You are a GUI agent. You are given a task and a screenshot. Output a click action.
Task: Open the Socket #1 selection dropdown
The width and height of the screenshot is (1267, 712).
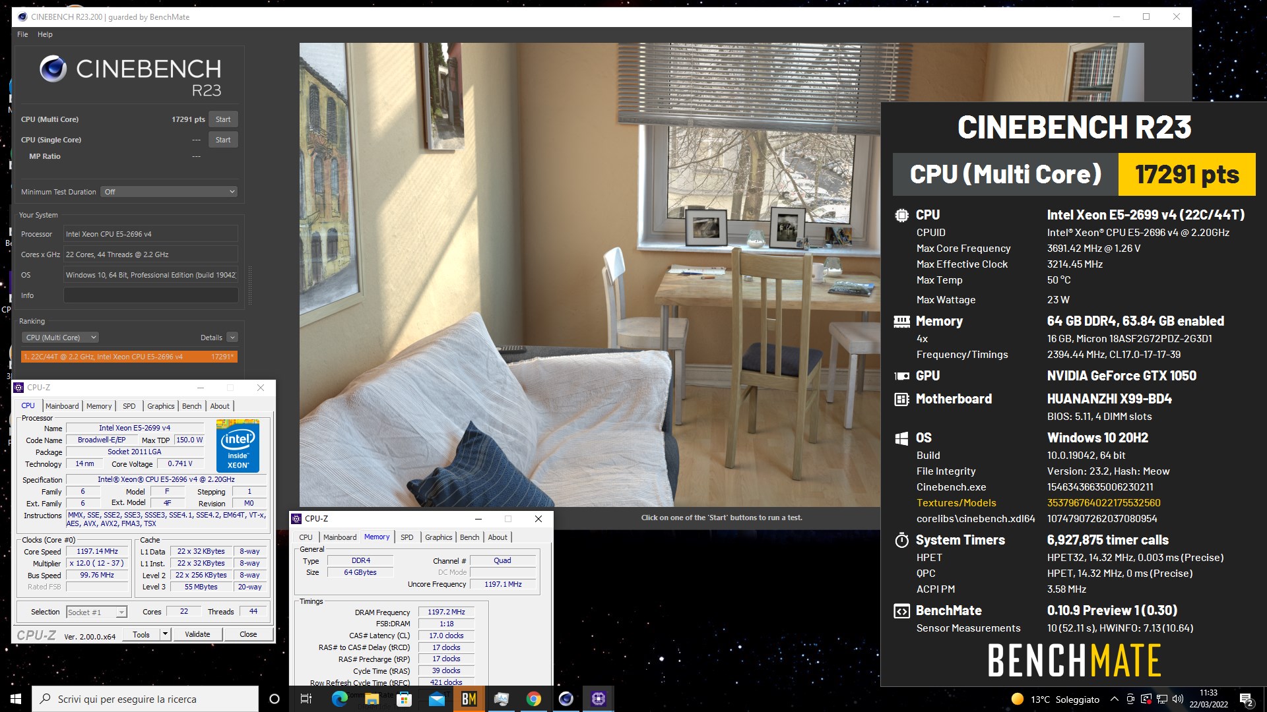coord(96,612)
